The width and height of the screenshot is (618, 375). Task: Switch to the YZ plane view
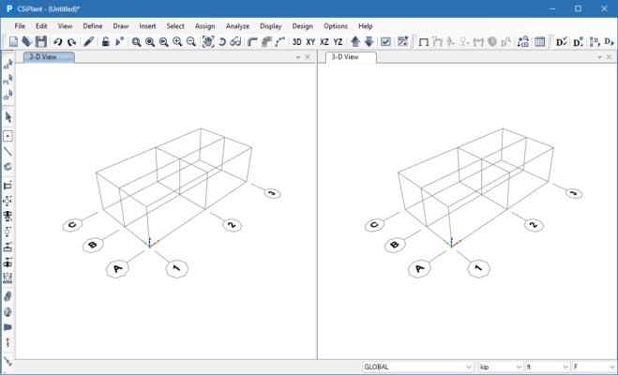[x=338, y=42]
